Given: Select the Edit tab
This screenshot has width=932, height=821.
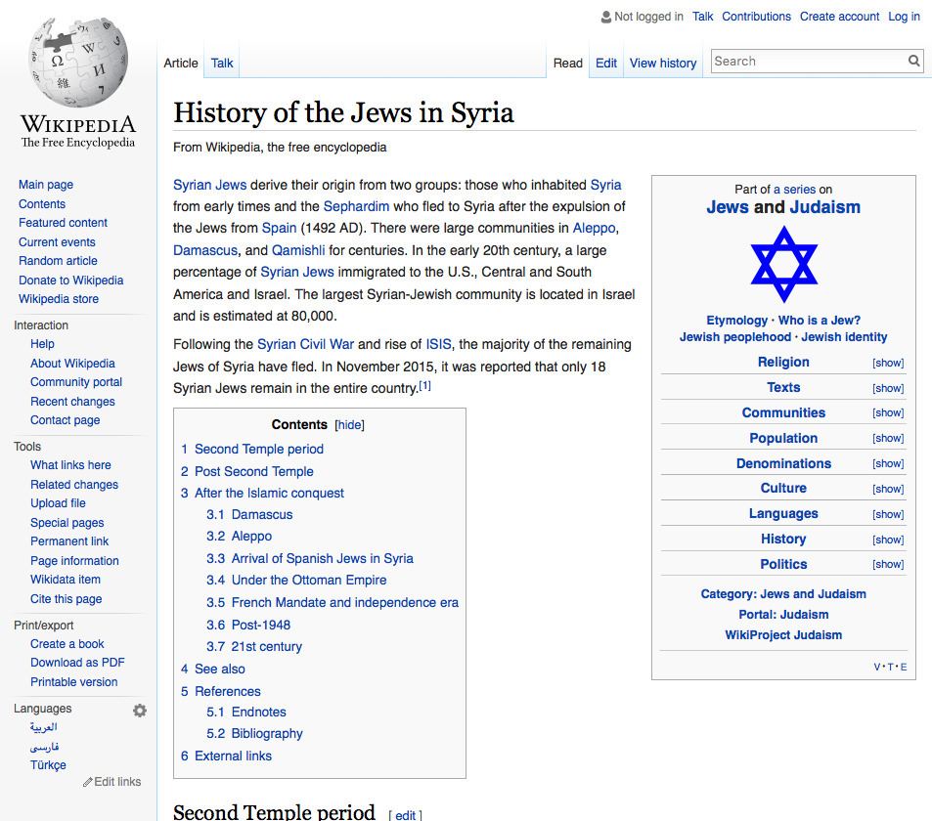Looking at the screenshot, I should click(x=606, y=64).
